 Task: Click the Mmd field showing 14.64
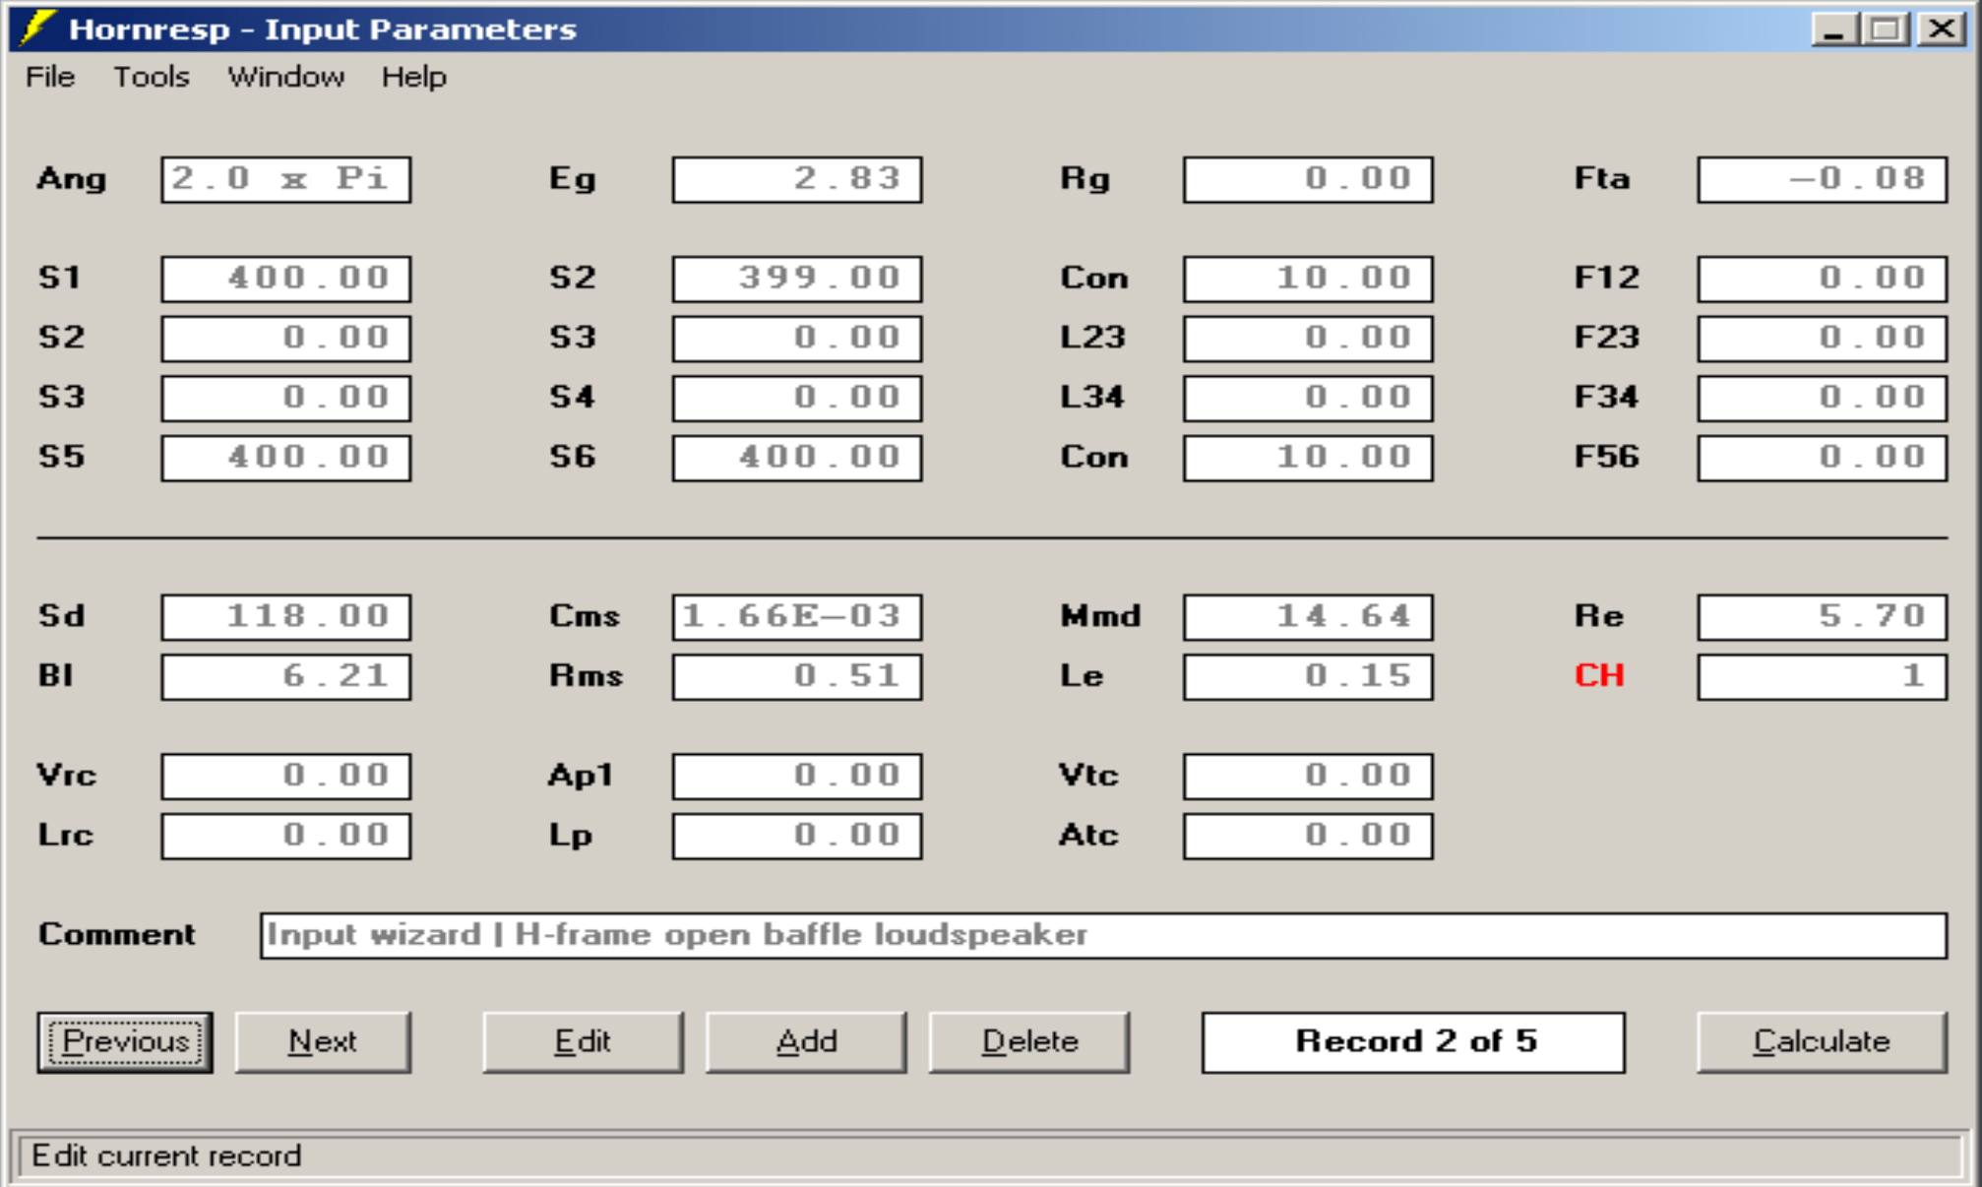pos(1308,617)
